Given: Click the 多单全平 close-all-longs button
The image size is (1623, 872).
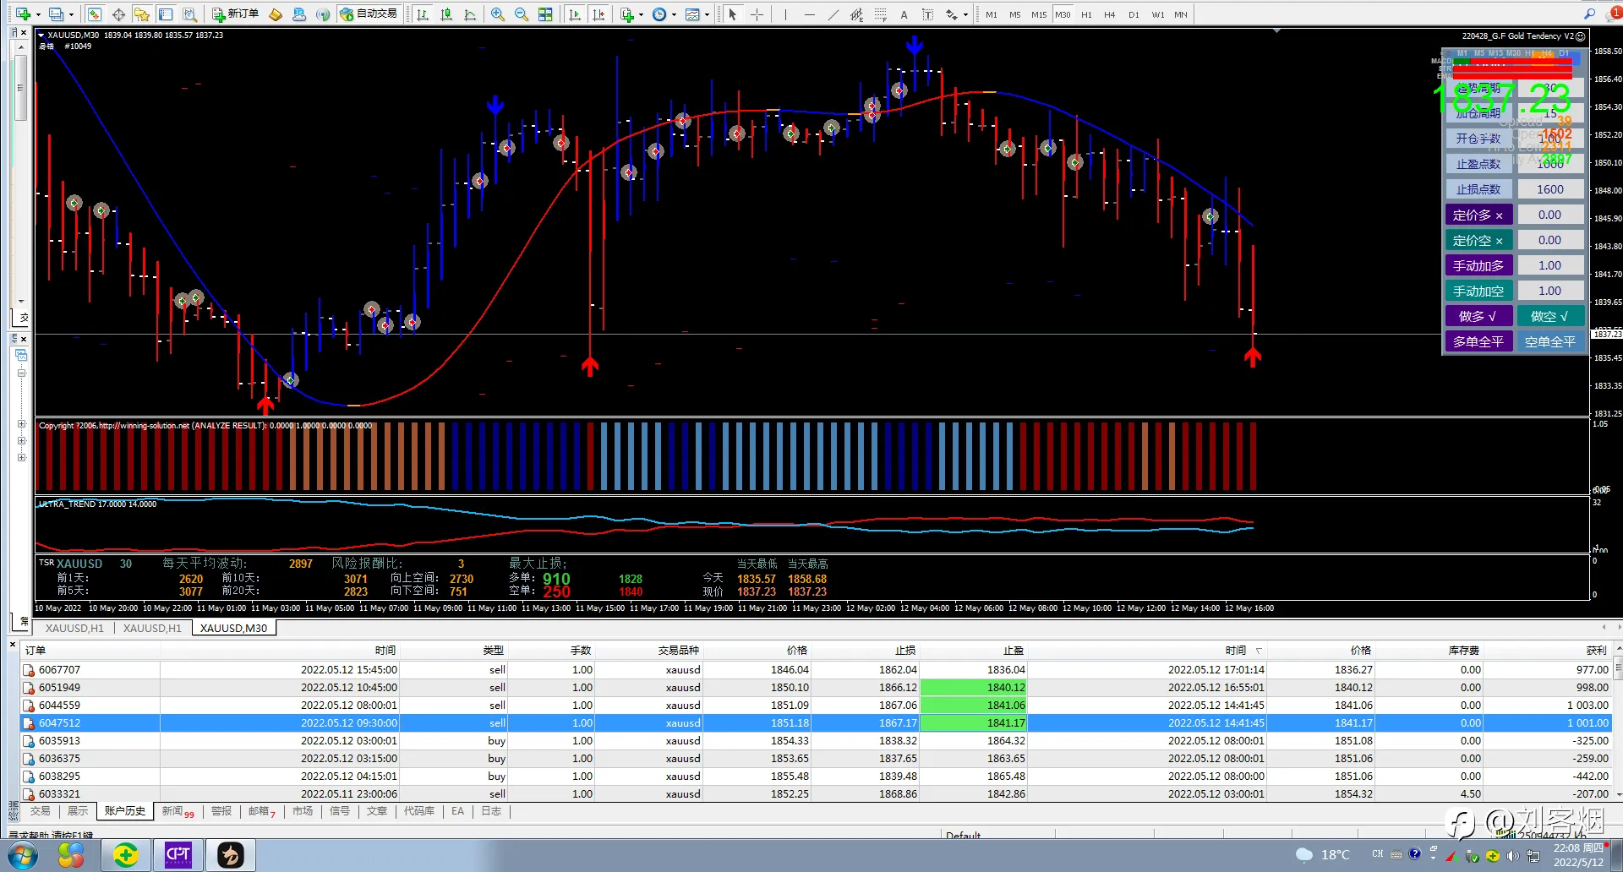Looking at the screenshot, I should pyautogui.click(x=1478, y=341).
